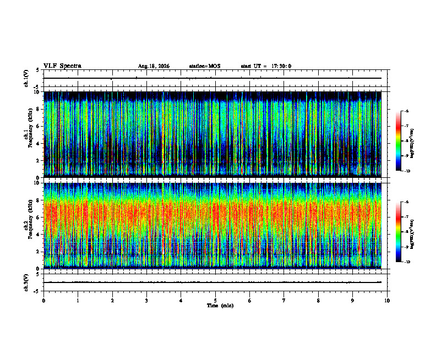This screenshot has width=436, height=337.
Task: Click the "6" tick on ch.1 frequency axis
Action: pyautogui.click(x=39, y=126)
